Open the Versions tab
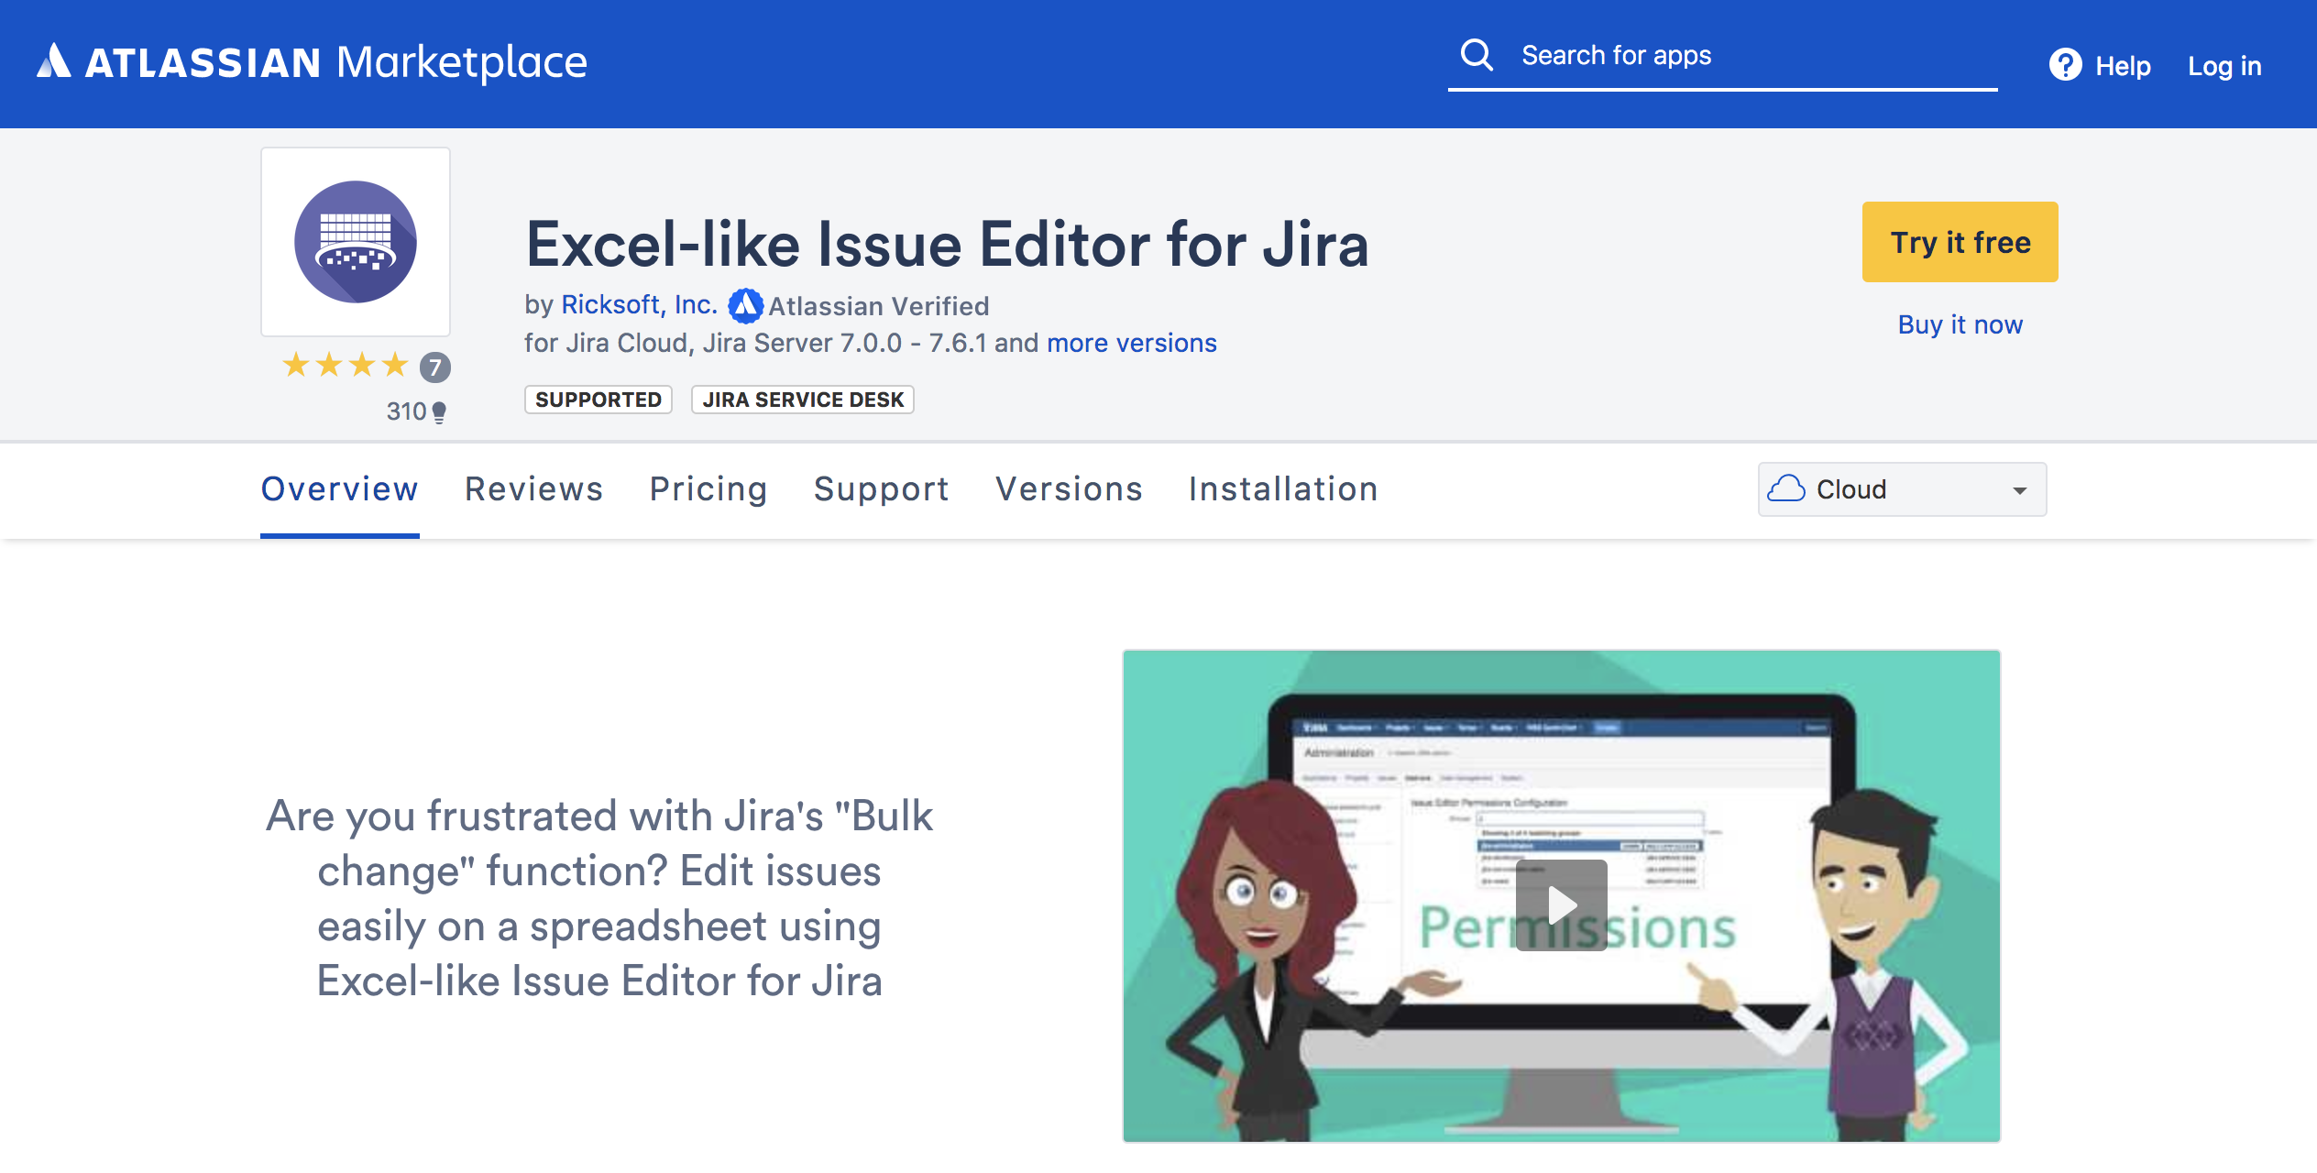 (x=1069, y=489)
